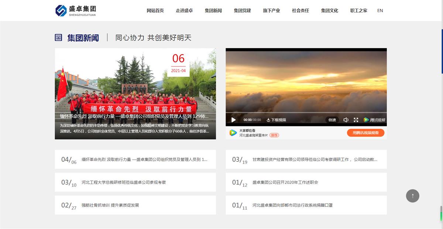The height and width of the screenshot is (229, 443).
Task: Open the 旗下产业 navigation menu
Action: click(271, 10)
